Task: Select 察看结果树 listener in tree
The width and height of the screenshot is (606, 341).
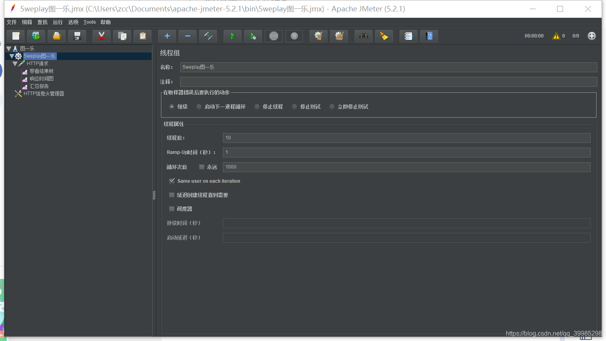Action: click(x=41, y=71)
